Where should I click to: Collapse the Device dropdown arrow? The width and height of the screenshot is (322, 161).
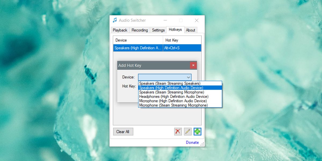click(188, 77)
